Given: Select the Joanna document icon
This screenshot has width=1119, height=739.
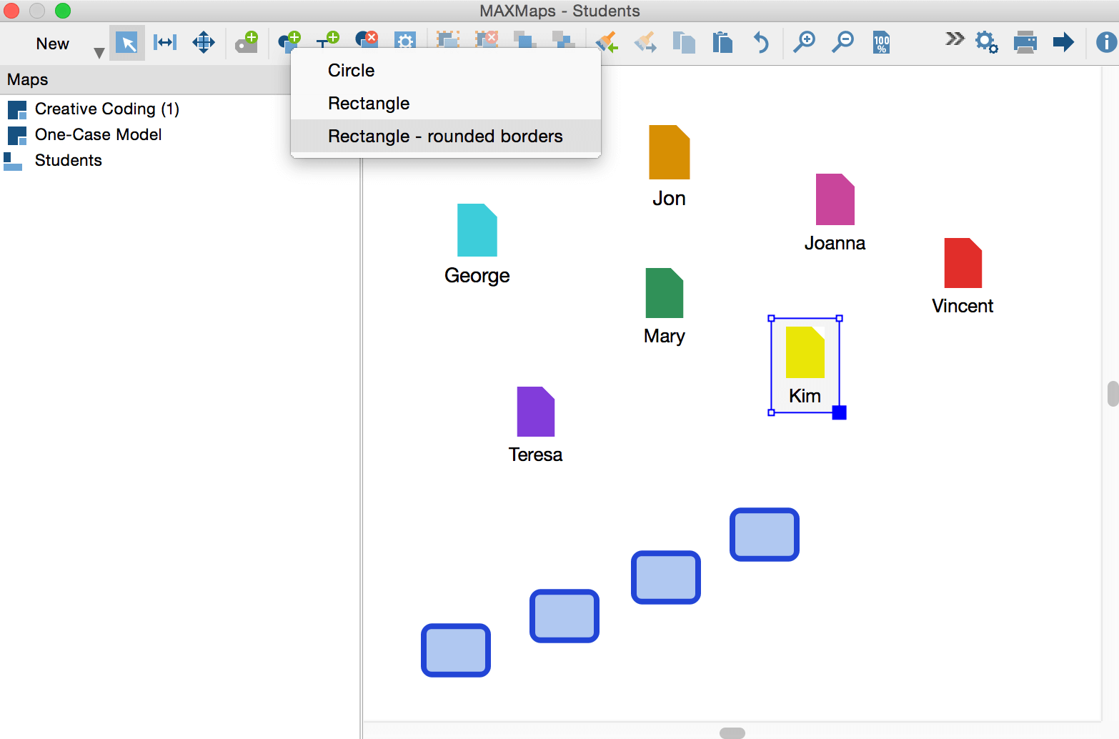Looking at the screenshot, I should pyautogui.click(x=835, y=199).
